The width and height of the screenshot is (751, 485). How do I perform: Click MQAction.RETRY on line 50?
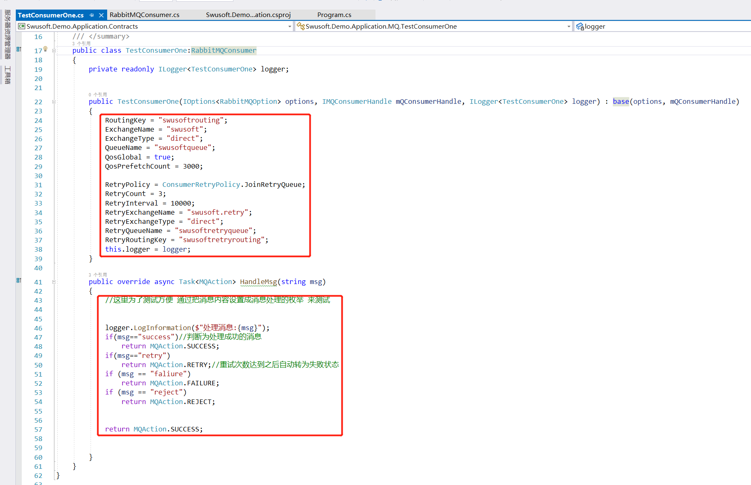coord(179,365)
